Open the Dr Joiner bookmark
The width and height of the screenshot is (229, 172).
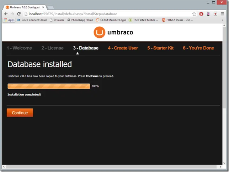57,20
